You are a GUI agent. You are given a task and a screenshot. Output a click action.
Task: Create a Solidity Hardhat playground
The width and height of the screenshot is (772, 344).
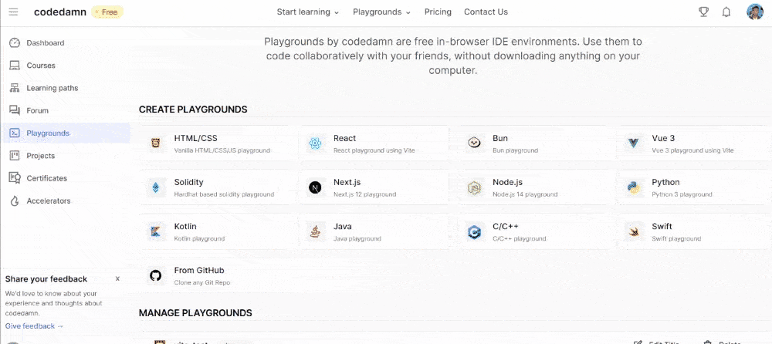[x=218, y=187]
